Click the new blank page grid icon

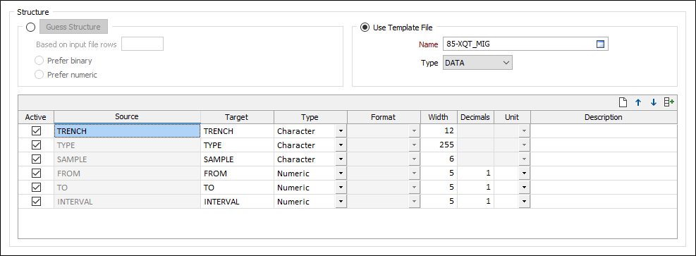pos(623,102)
